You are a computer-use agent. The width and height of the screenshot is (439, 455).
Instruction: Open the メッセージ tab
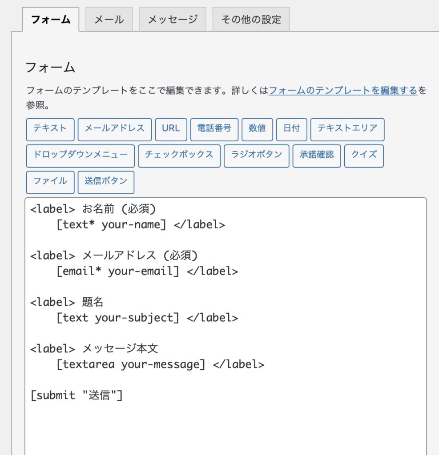coord(173,20)
